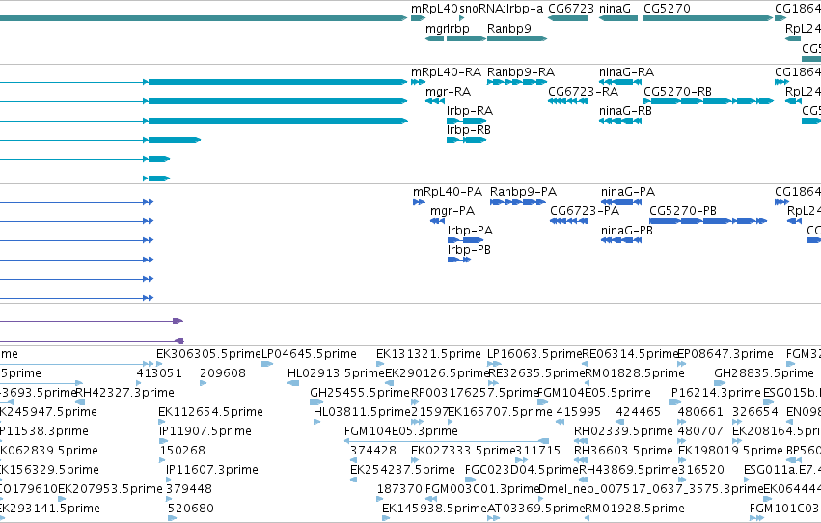Image resolution: width=821 pixels, height=523 pixels.
Task: Select the 209608 feature label
Action: pos(223,373)
